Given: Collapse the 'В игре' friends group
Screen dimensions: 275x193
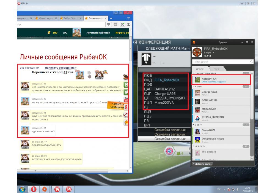Looking at the screenshot, I should (x=193, y=86).
